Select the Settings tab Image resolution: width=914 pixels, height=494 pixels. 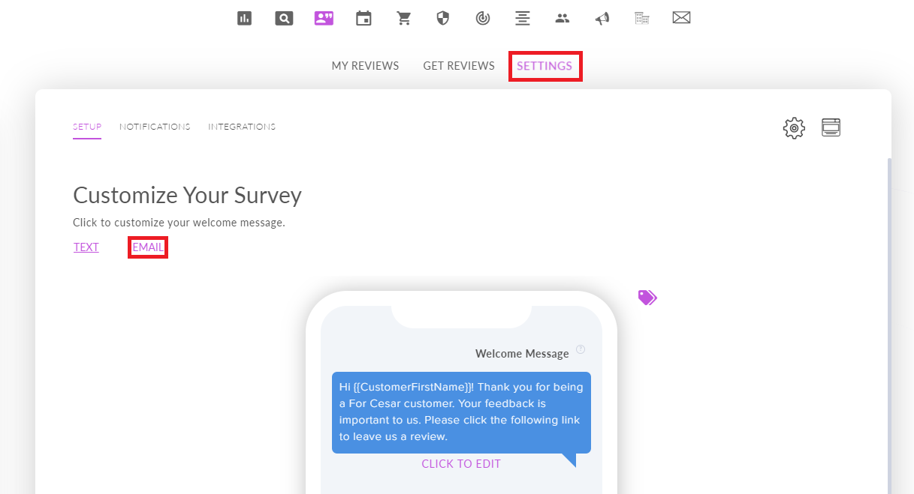[x=544, y=66]
